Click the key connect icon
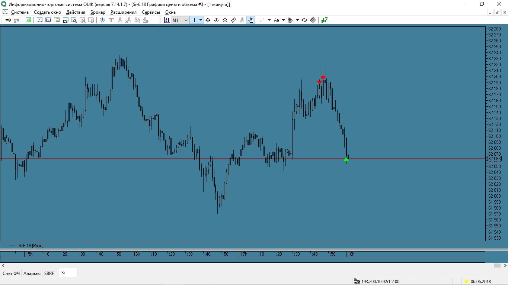Image resolution: width=508 pixels, height=285 pixels. point(8,20)
